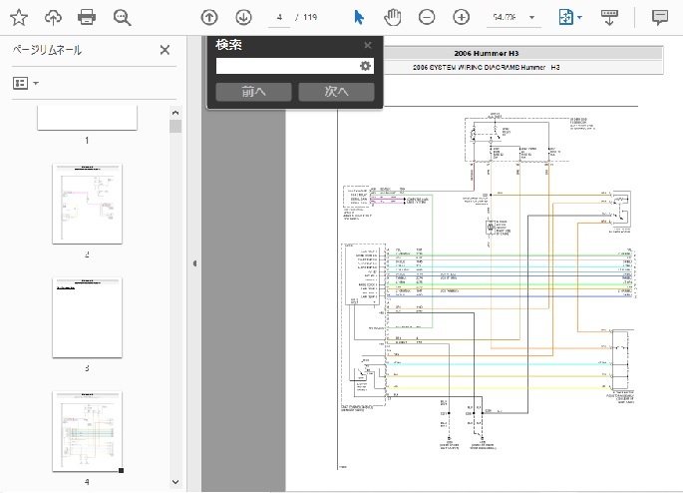The image size is (683, 493).
Task: Select page 4 thumbnail
Action: 87,431
